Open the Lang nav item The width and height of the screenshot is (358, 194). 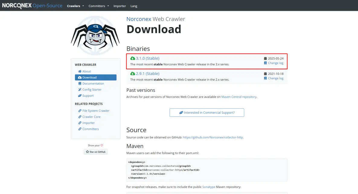(134, 6)
